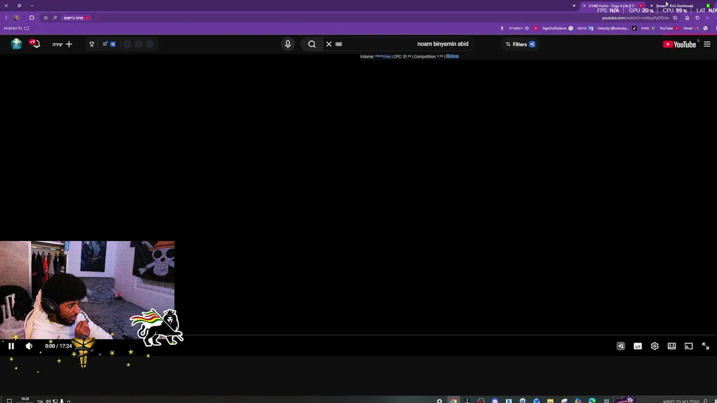Screen dimensions: 717x403
Task: Open Unlucky TikTok bookmark
Action: click(617, 28)
